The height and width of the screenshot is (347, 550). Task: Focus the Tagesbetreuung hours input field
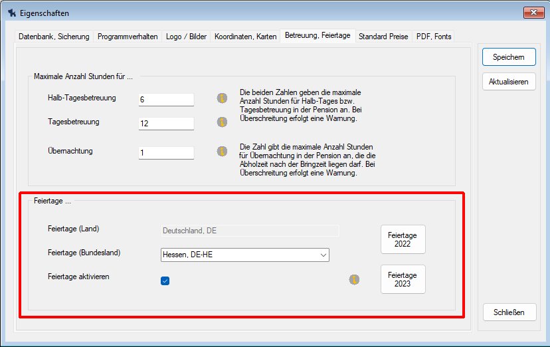coord(166,124)
